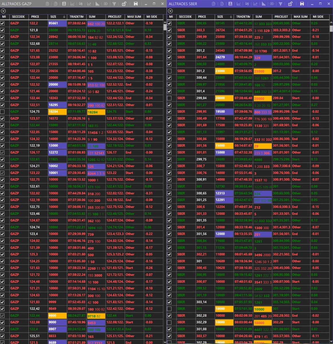
Task: Click MI column header in GAZP table
Action: coord(4,17)
